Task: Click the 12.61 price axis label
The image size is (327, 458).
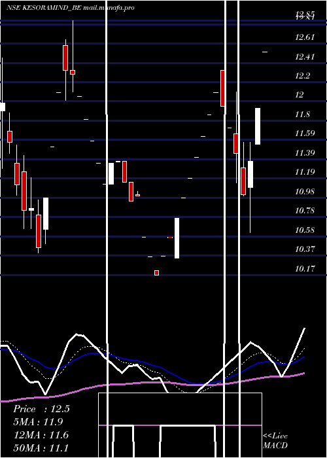Action: pyautogui.click(x=305, y=37)
